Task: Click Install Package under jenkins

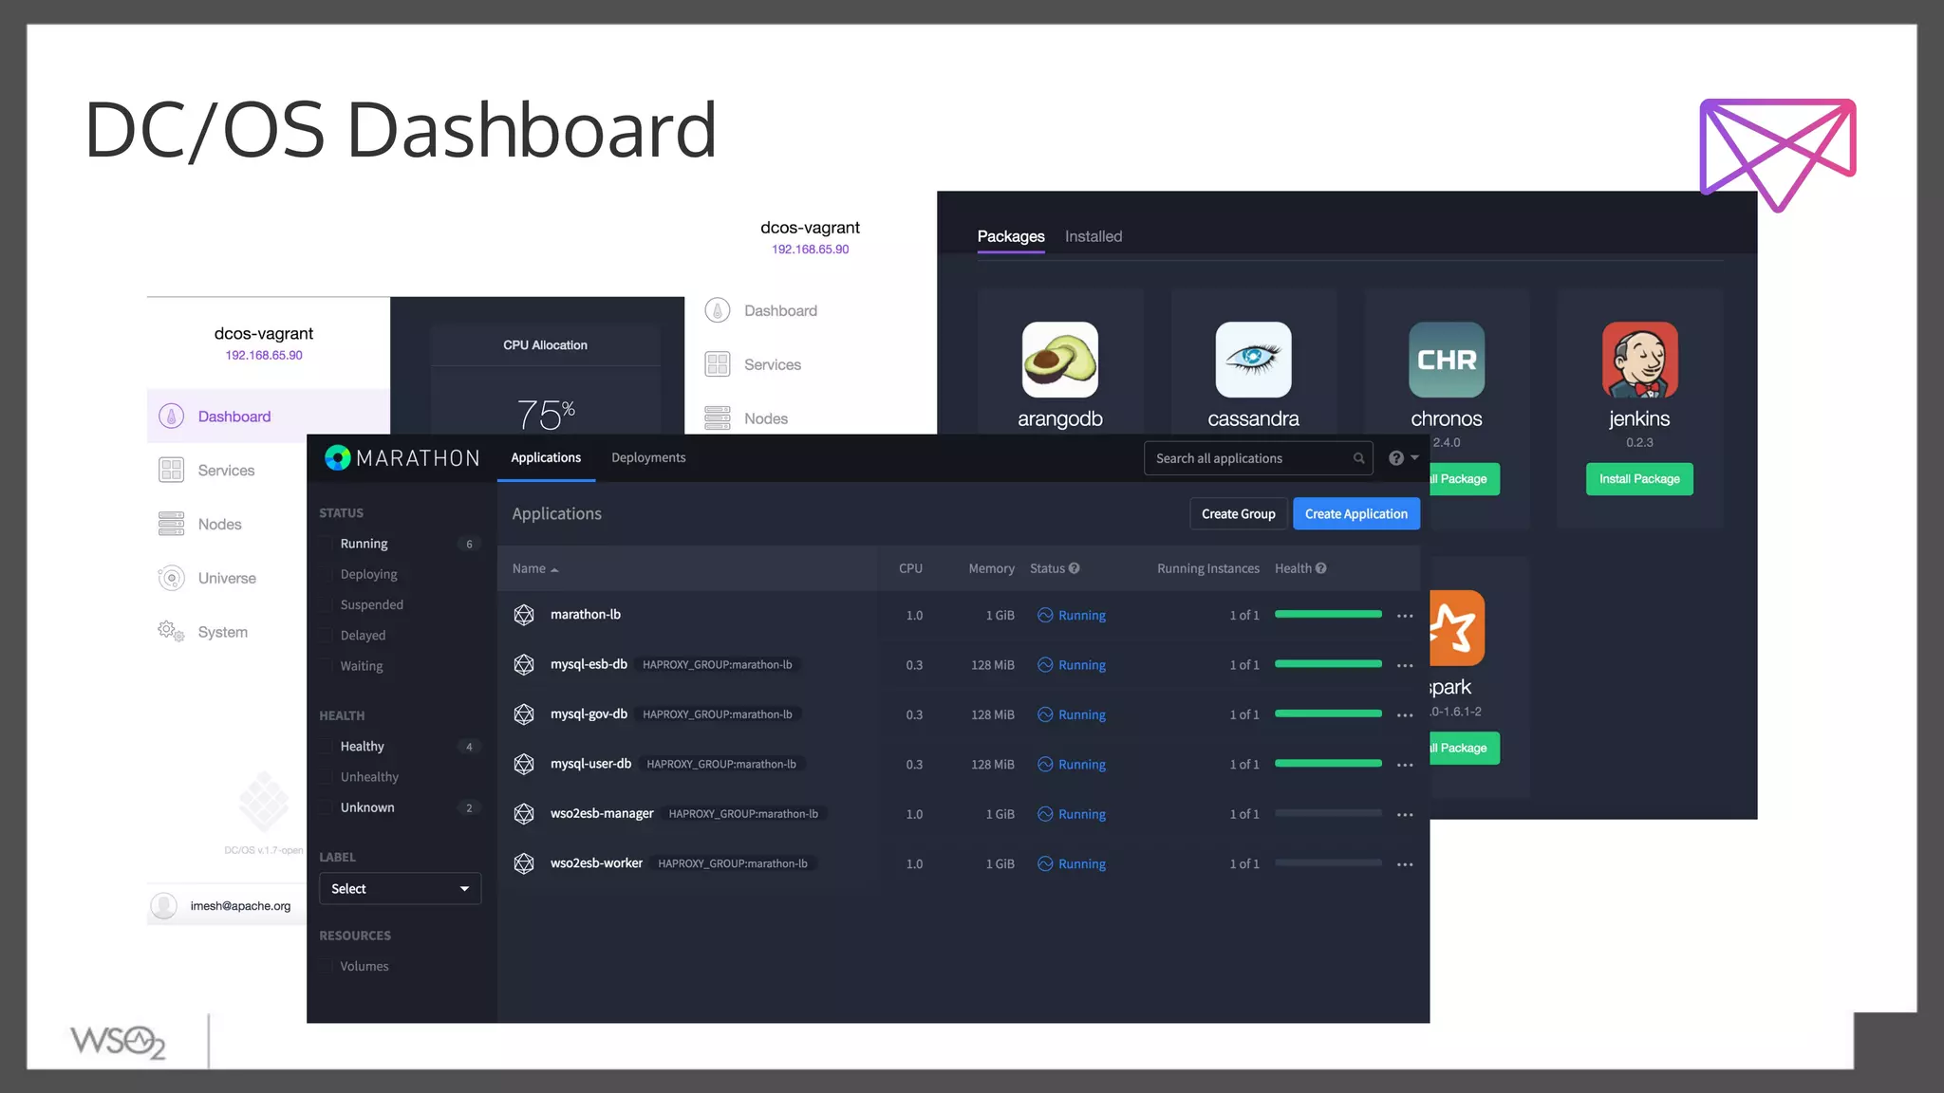Action: [1639, 479]
